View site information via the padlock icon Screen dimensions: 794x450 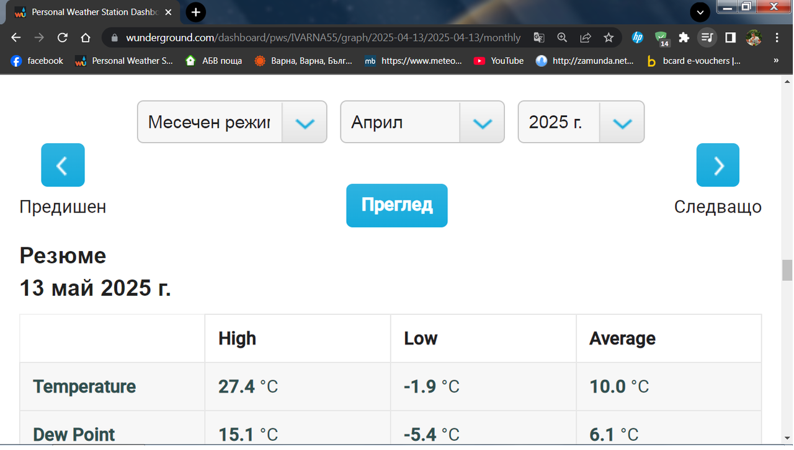pyautogui.click(x=115, y=37)
